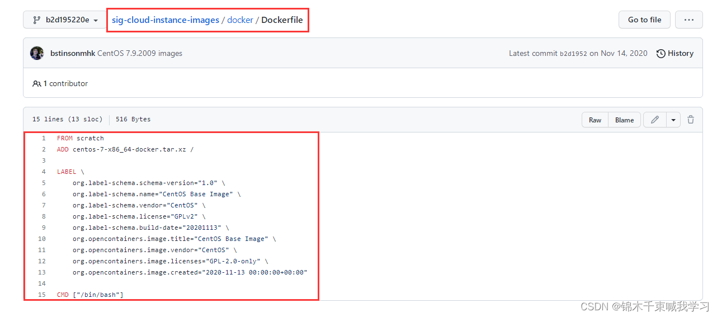Click the org.opencontainers.image.created line
This screenshot has width=717, height=317.
point(190,272)
